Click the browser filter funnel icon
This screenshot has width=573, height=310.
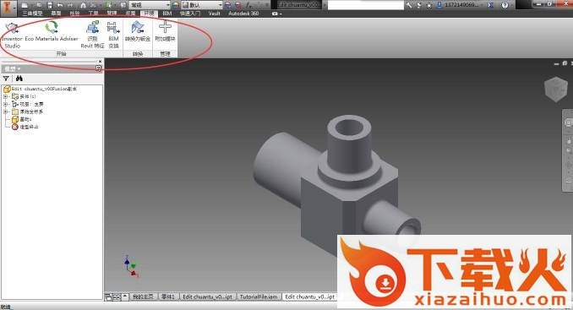pos(6,79)
